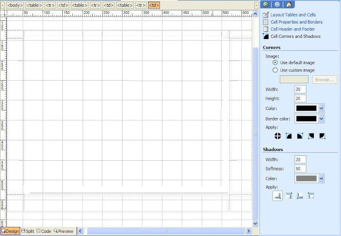Viewport: 341px width, 236px height.
Task: Open Cell Properties and Borders link
Action: point(296,22)
